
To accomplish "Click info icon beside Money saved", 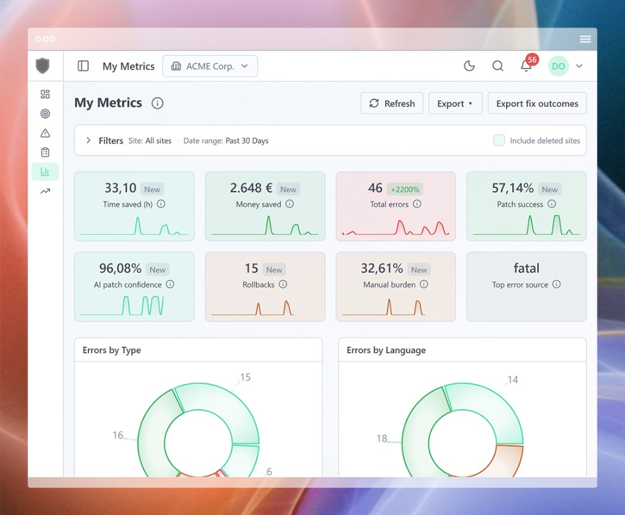I will tap(290, 204).
